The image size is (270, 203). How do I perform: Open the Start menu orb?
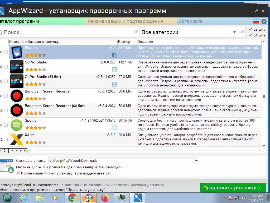tap(7, 198)
